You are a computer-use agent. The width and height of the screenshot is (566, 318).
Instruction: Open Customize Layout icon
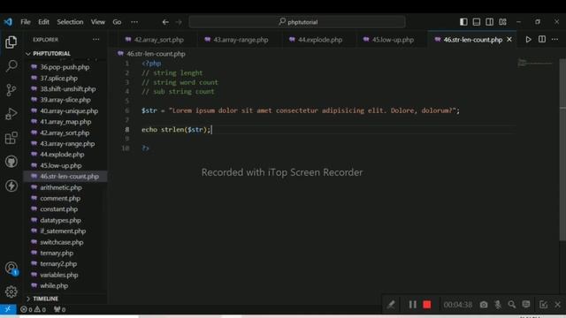502,22
